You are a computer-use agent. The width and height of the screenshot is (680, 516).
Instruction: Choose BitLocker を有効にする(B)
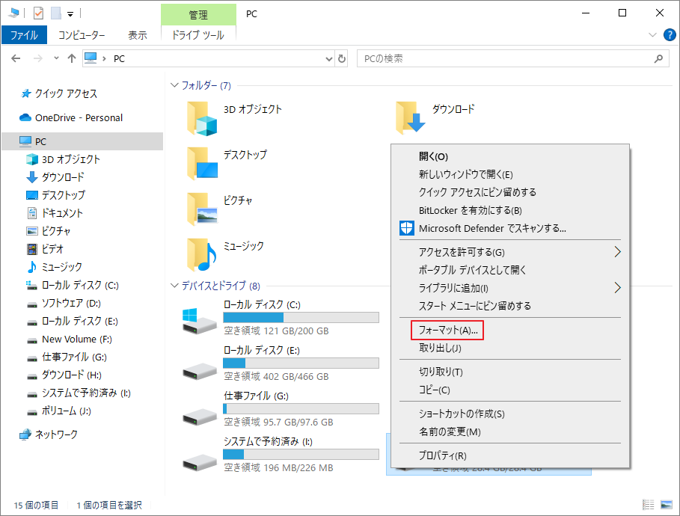pyautogui.click(x=510, y=210)
